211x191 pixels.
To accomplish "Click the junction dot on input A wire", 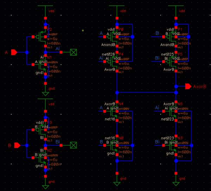I will [x=27, y=52].
